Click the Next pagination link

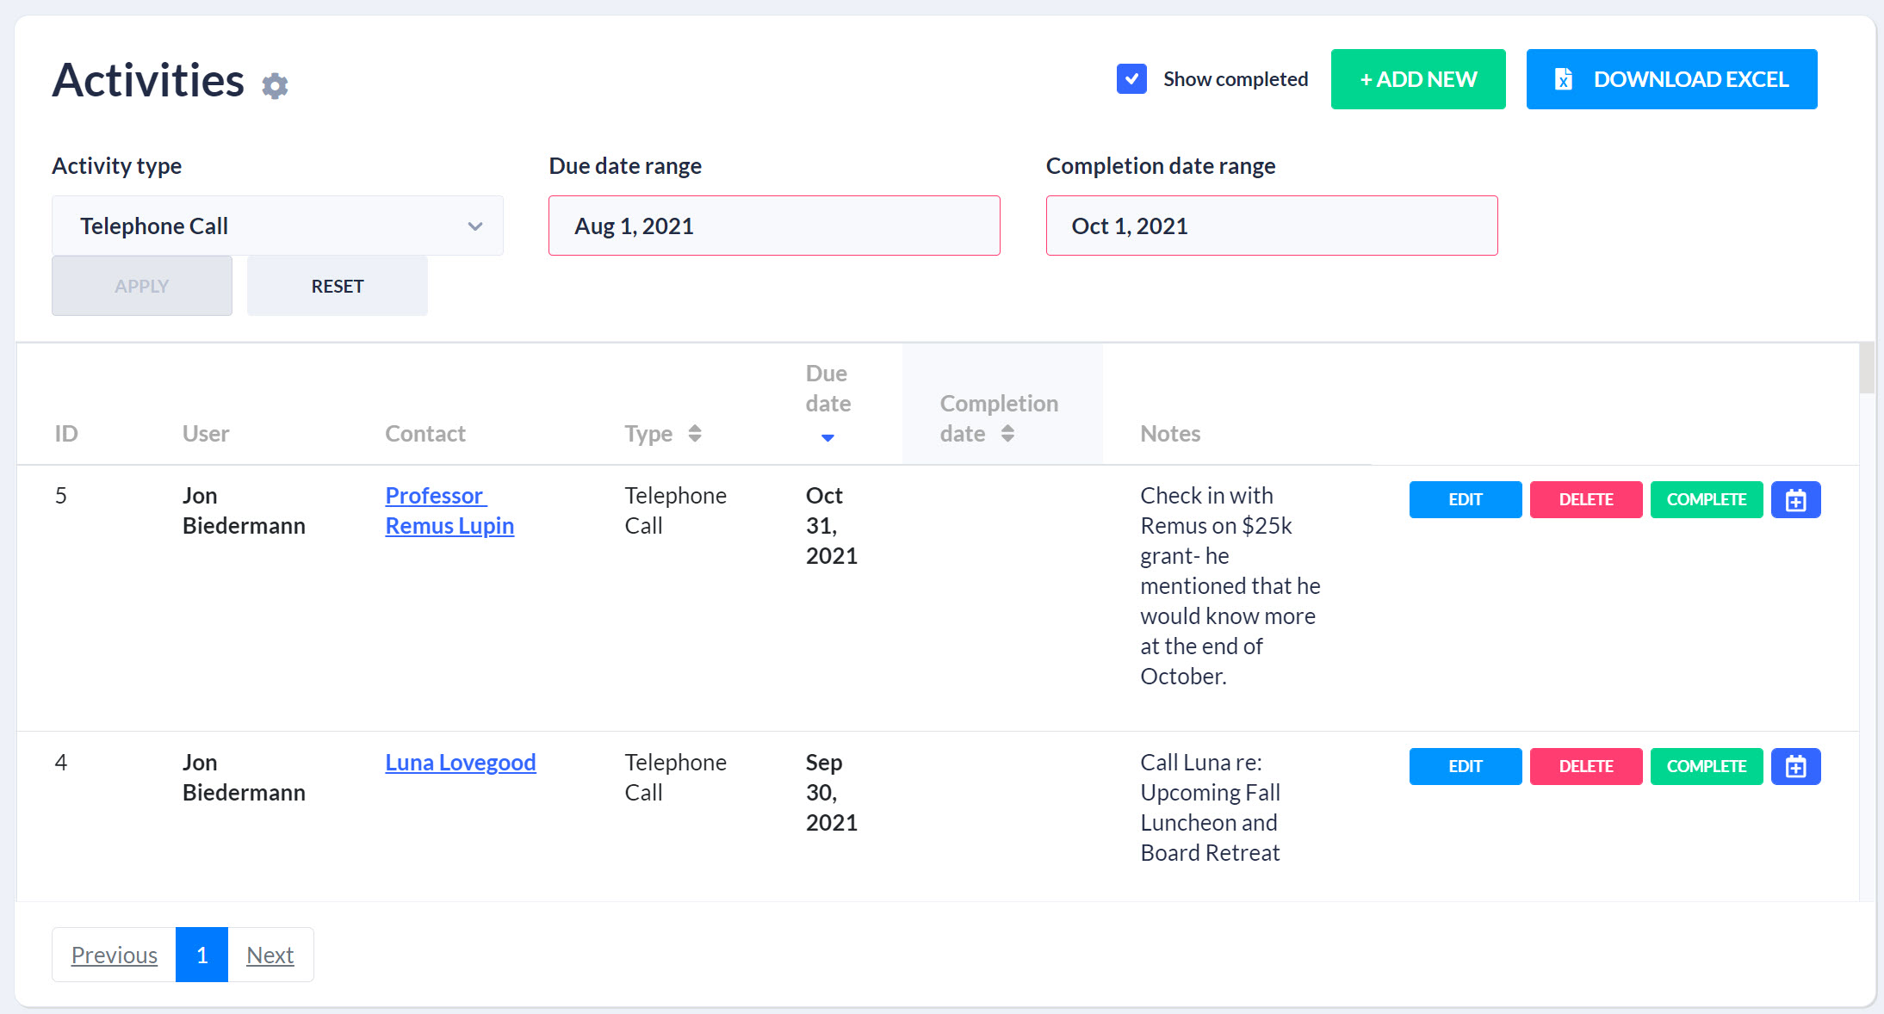(x=270, y=954)
